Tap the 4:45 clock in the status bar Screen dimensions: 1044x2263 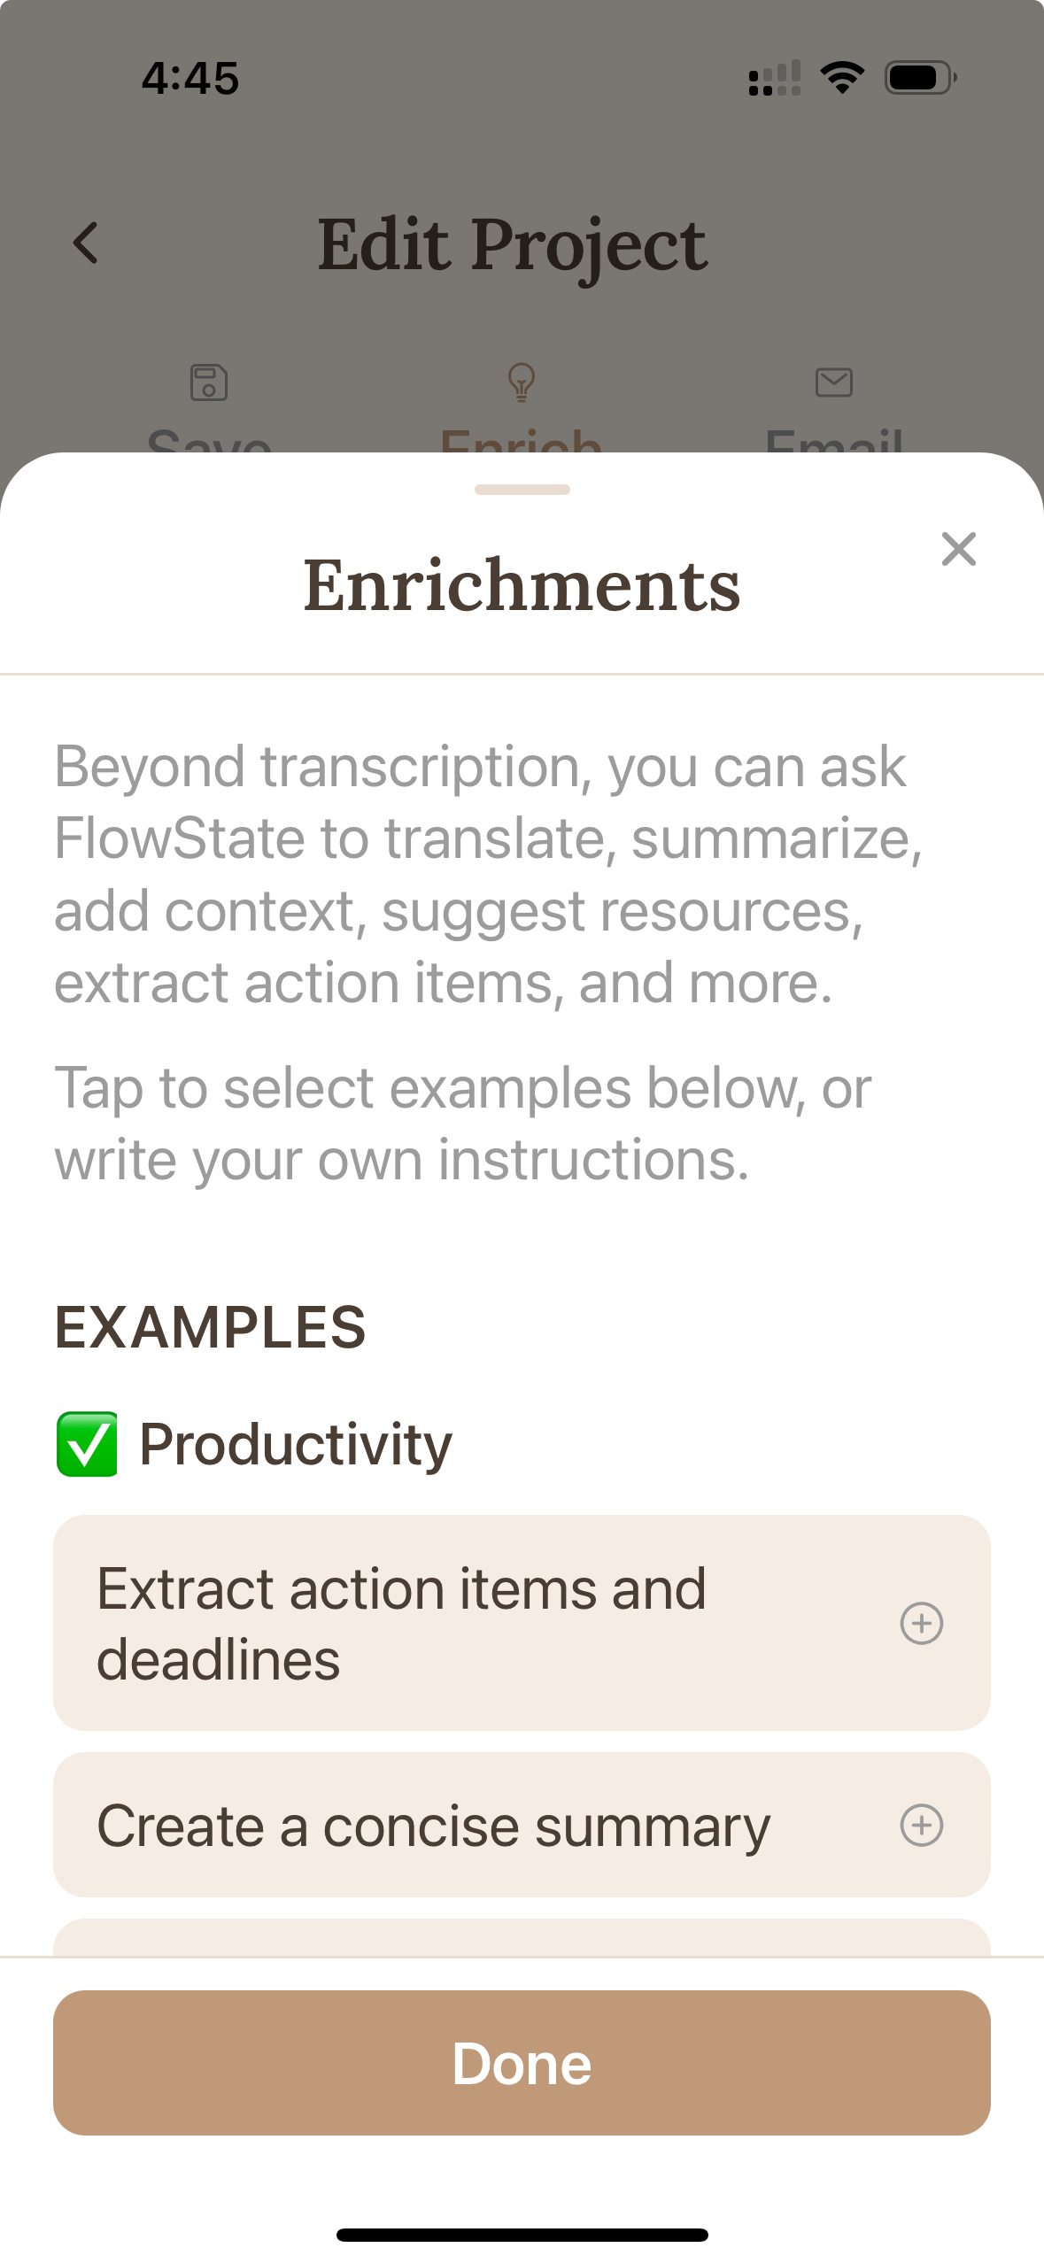click(191, 77)
